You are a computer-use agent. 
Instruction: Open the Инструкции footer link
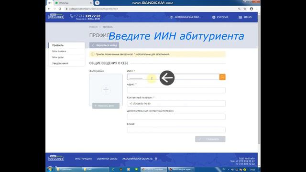[83, 159]
